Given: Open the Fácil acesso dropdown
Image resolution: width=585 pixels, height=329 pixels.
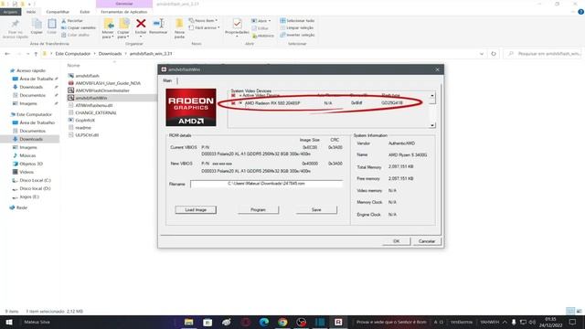Looking at the screenshot, I should tap(204, 28).
